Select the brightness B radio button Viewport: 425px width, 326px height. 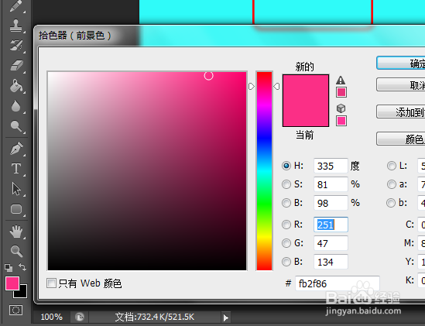point(286,203)
